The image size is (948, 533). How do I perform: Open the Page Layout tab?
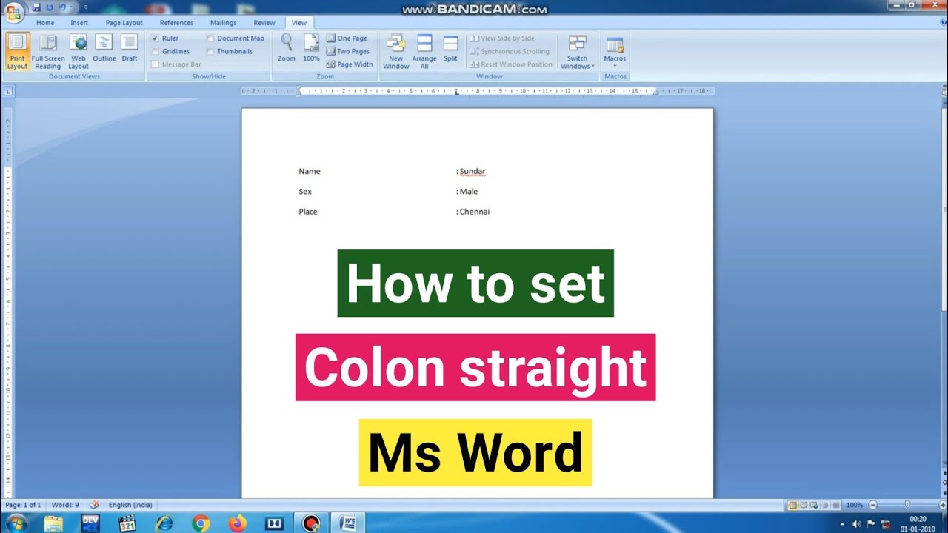tap(124, 23)
